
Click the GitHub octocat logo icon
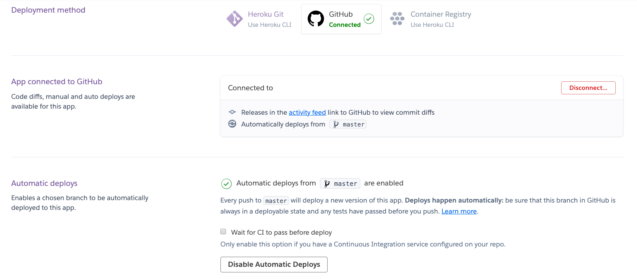tap(315, 19)
